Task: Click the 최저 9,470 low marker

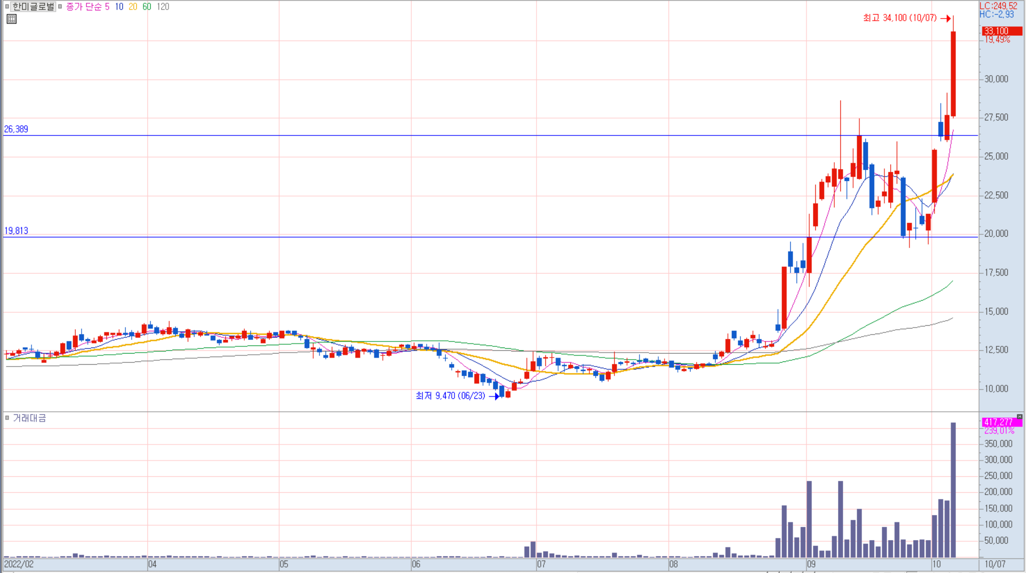Action: coord(450,396)
